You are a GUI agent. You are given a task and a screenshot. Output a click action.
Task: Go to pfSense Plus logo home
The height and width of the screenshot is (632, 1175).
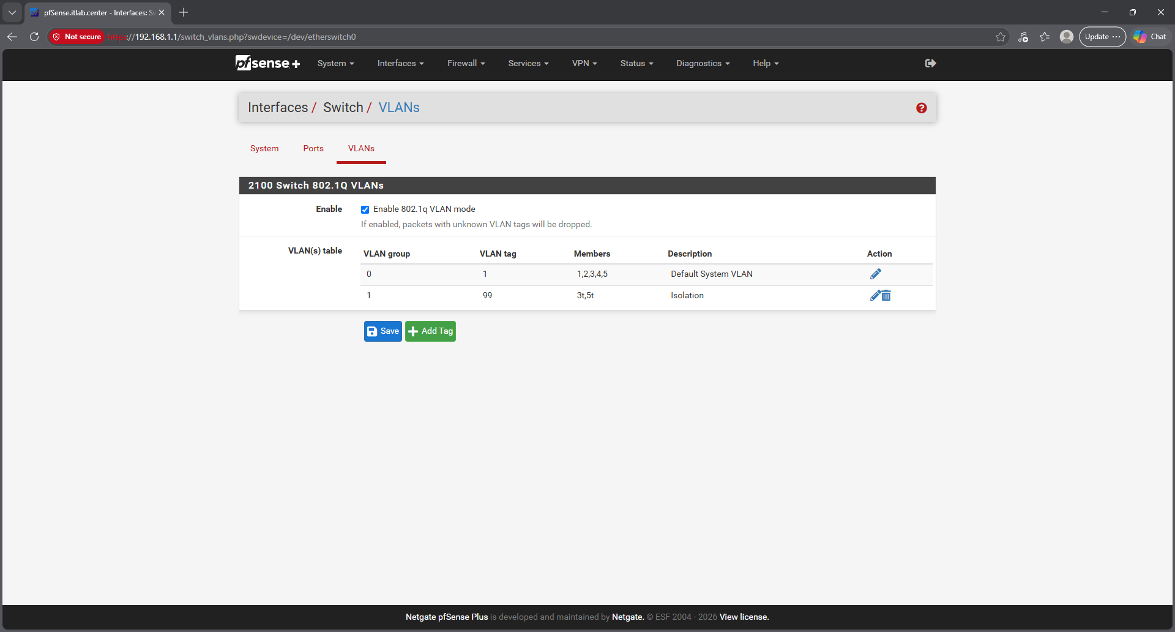(x=267, y=63)
